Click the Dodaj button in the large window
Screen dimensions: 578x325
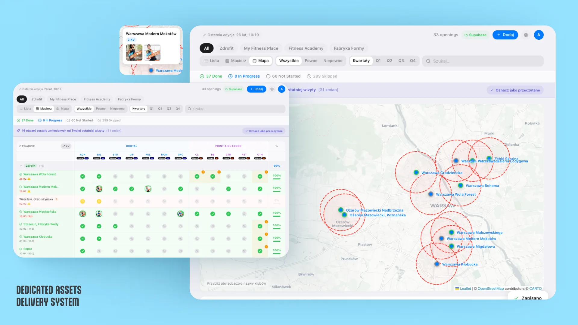tap(505, 35)
